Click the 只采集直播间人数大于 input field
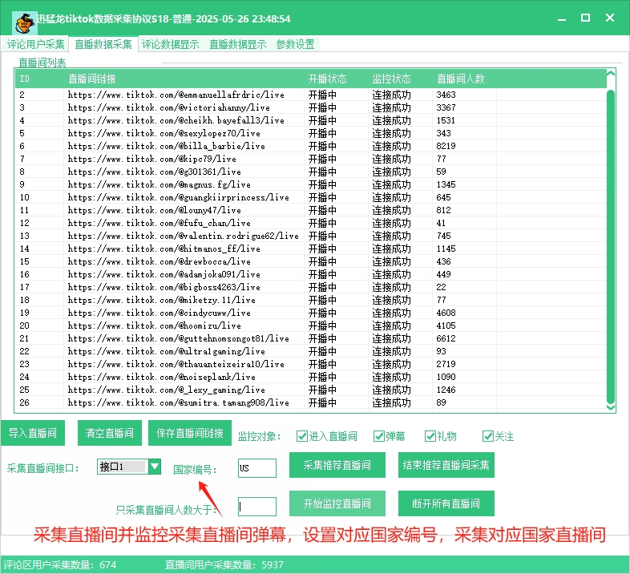The width and height of the screenshot is (630, 574). pos(257,507)
